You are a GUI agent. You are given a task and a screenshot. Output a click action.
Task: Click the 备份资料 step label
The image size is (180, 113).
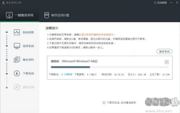[28, 60]
